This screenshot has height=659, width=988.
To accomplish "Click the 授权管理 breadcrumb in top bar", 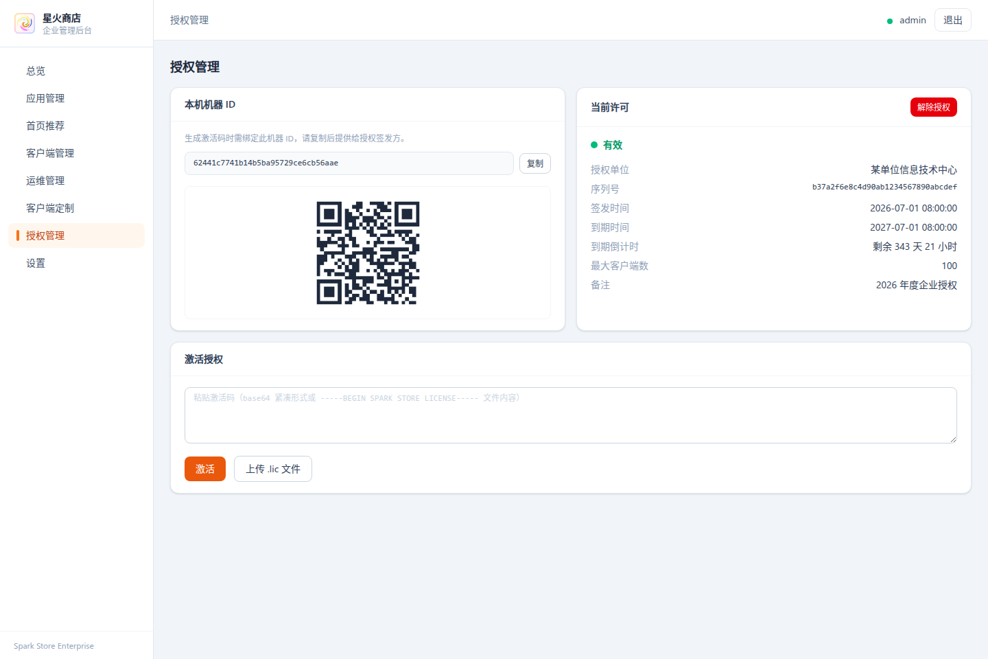I will pos(189,20).
